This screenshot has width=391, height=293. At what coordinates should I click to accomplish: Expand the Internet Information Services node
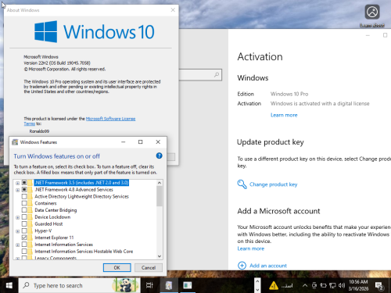point(17,245)
